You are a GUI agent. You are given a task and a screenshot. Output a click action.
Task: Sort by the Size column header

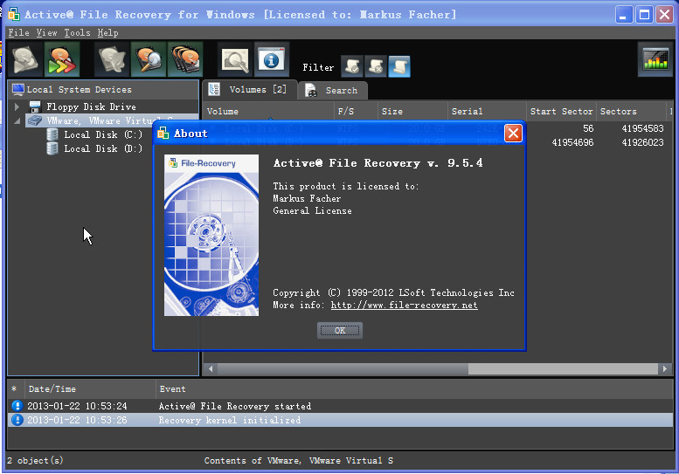412,112
